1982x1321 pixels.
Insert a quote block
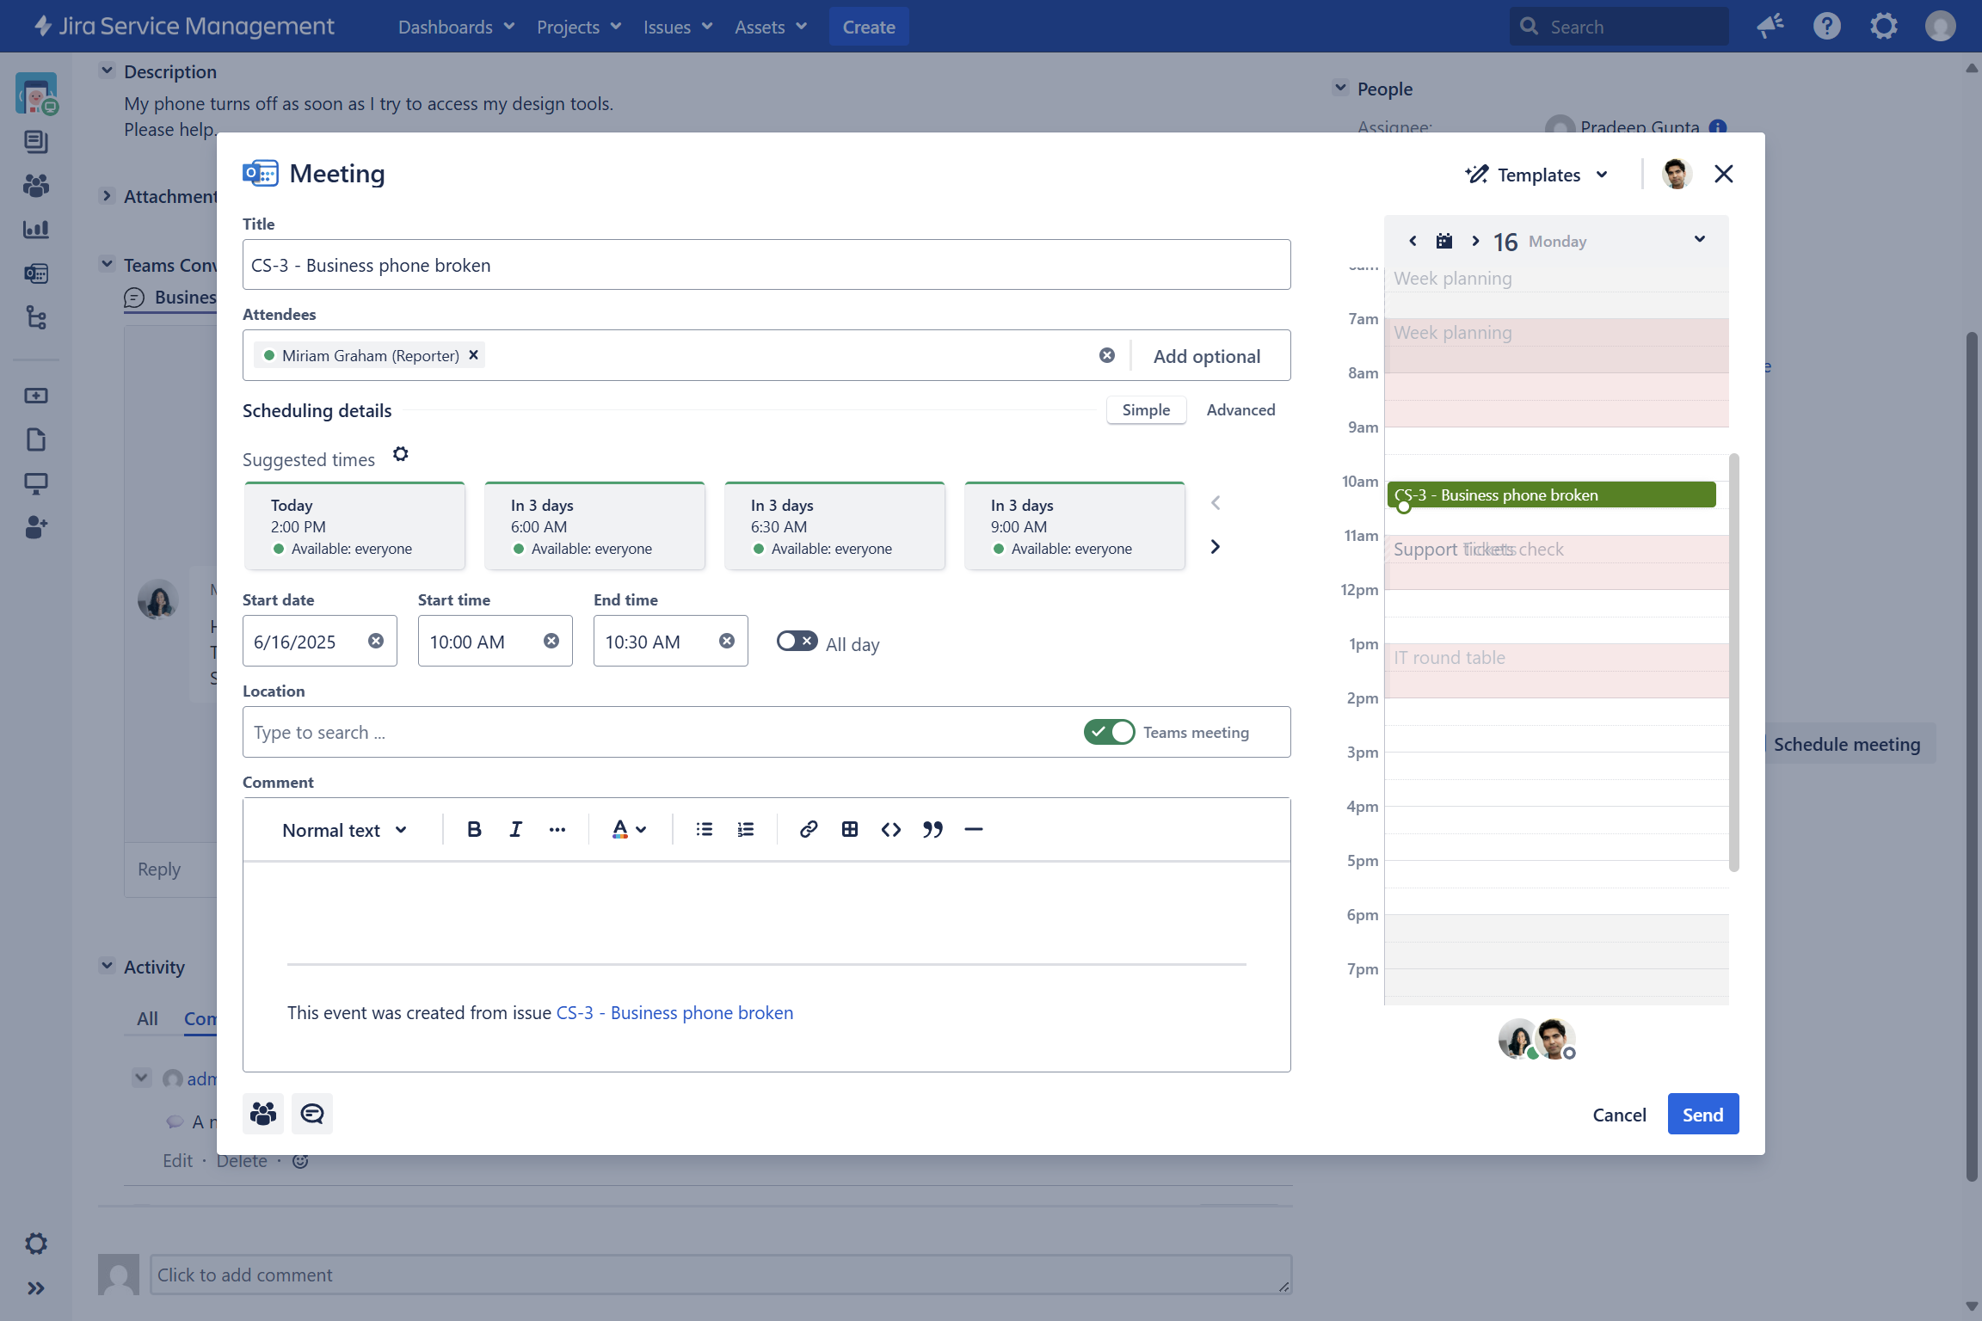pos(933,829)
